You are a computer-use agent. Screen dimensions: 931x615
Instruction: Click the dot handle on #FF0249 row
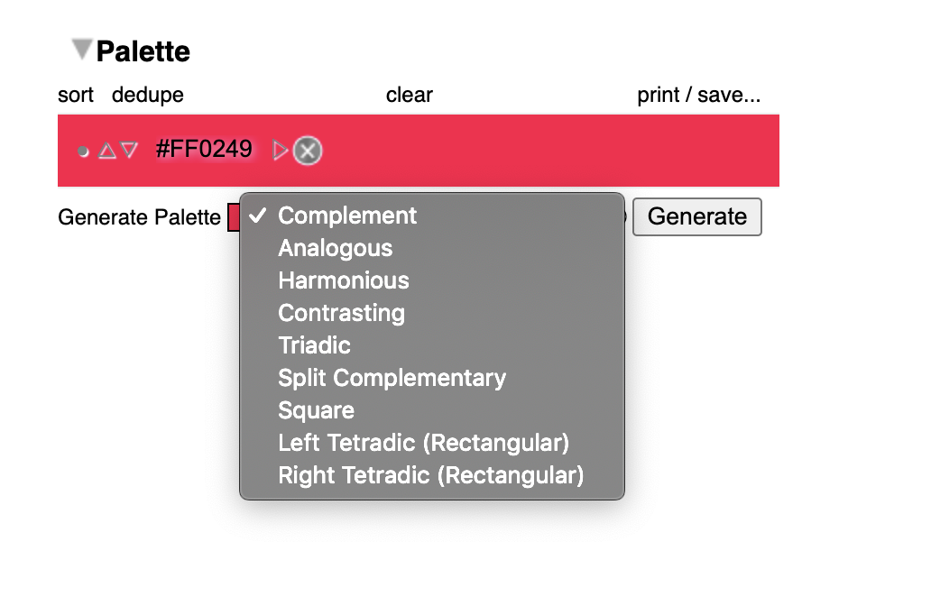tap(83, 151)
